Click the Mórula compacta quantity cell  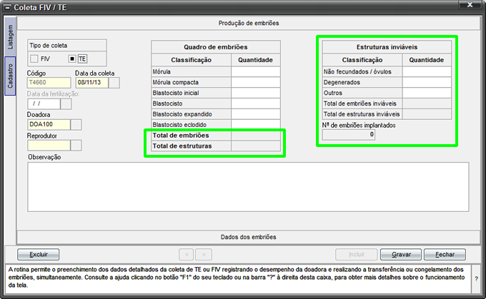click(256, 82)
